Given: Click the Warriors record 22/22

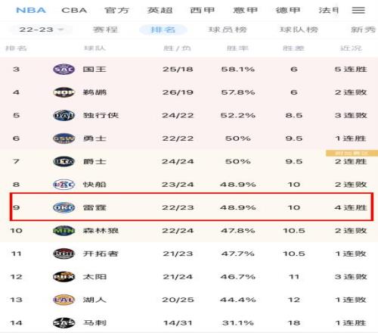Looking at the screenshot, I should tap(178, 138).
